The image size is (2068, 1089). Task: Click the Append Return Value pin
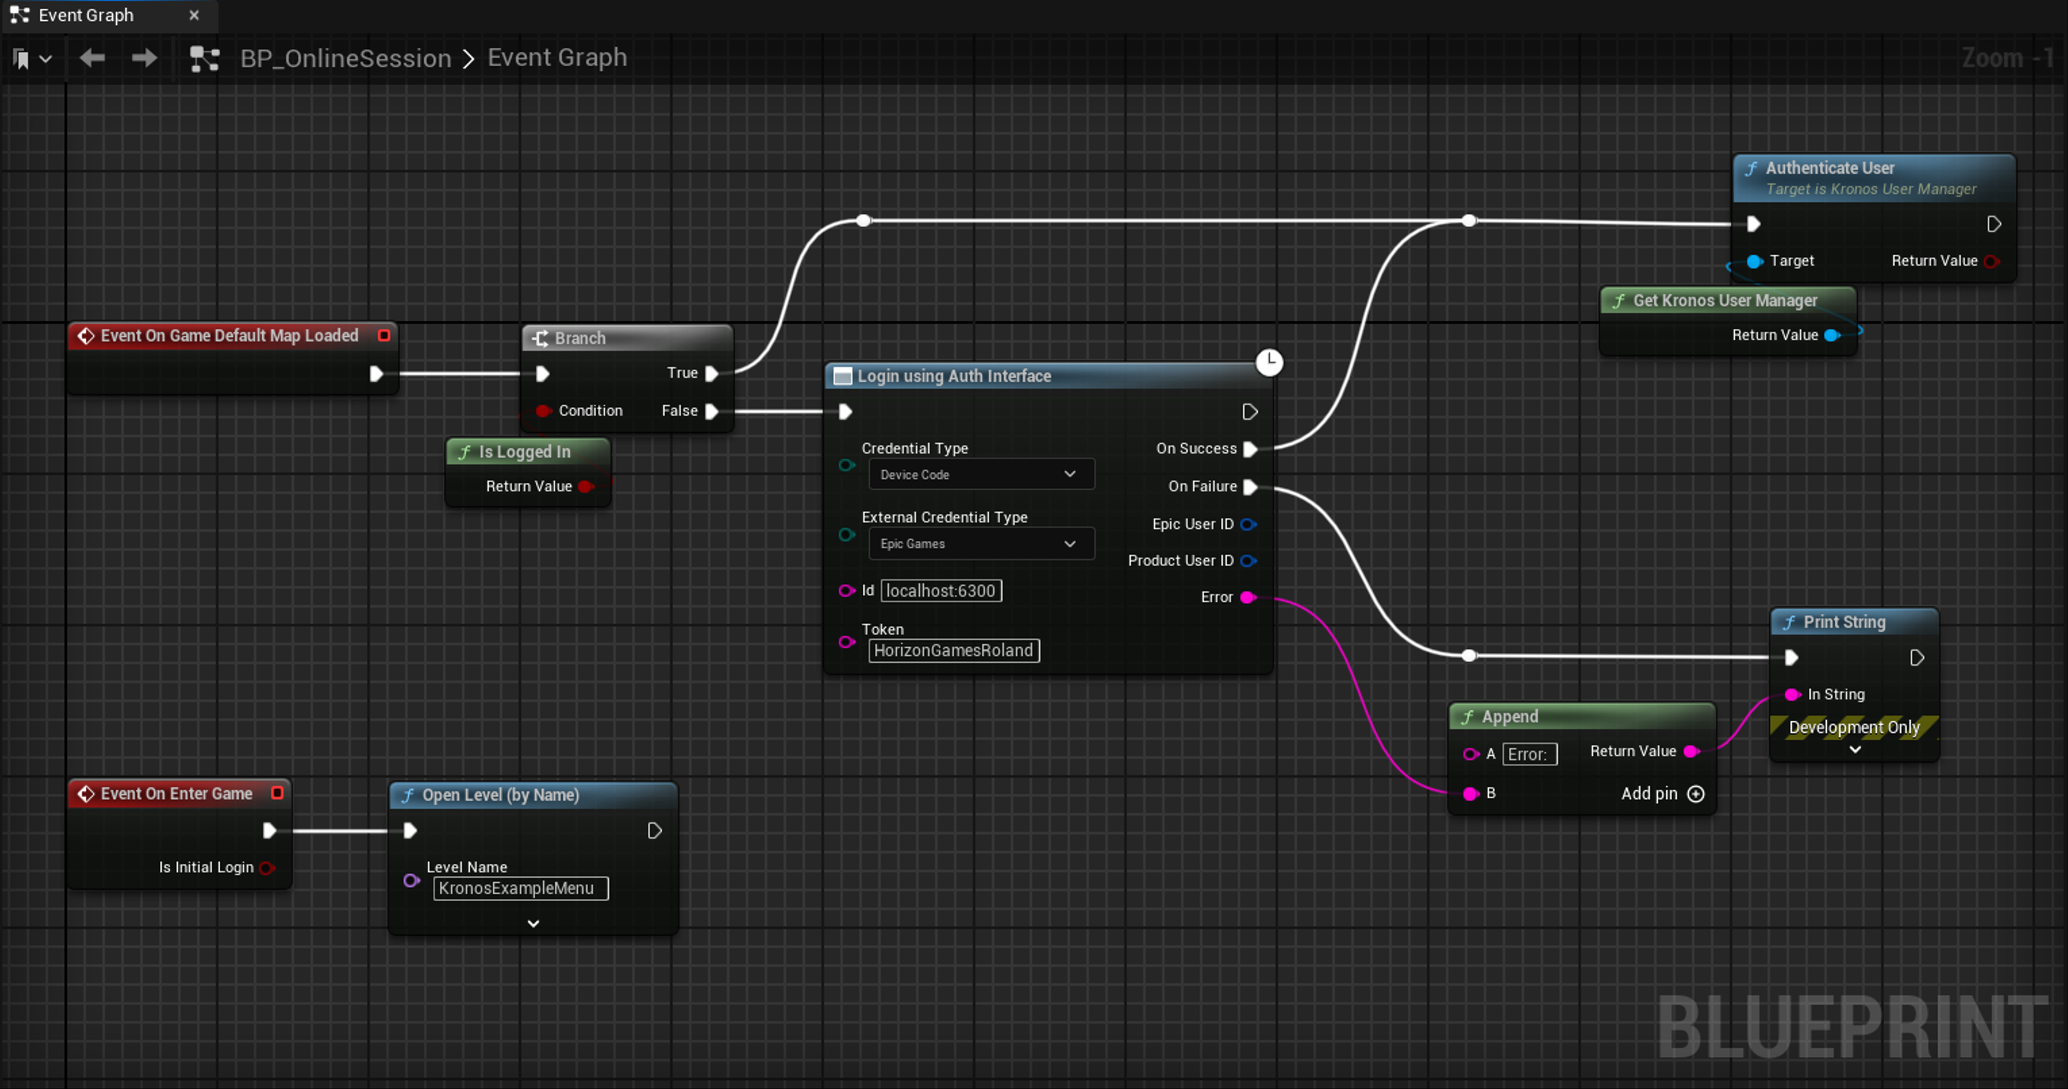(x=1692, y=751)
